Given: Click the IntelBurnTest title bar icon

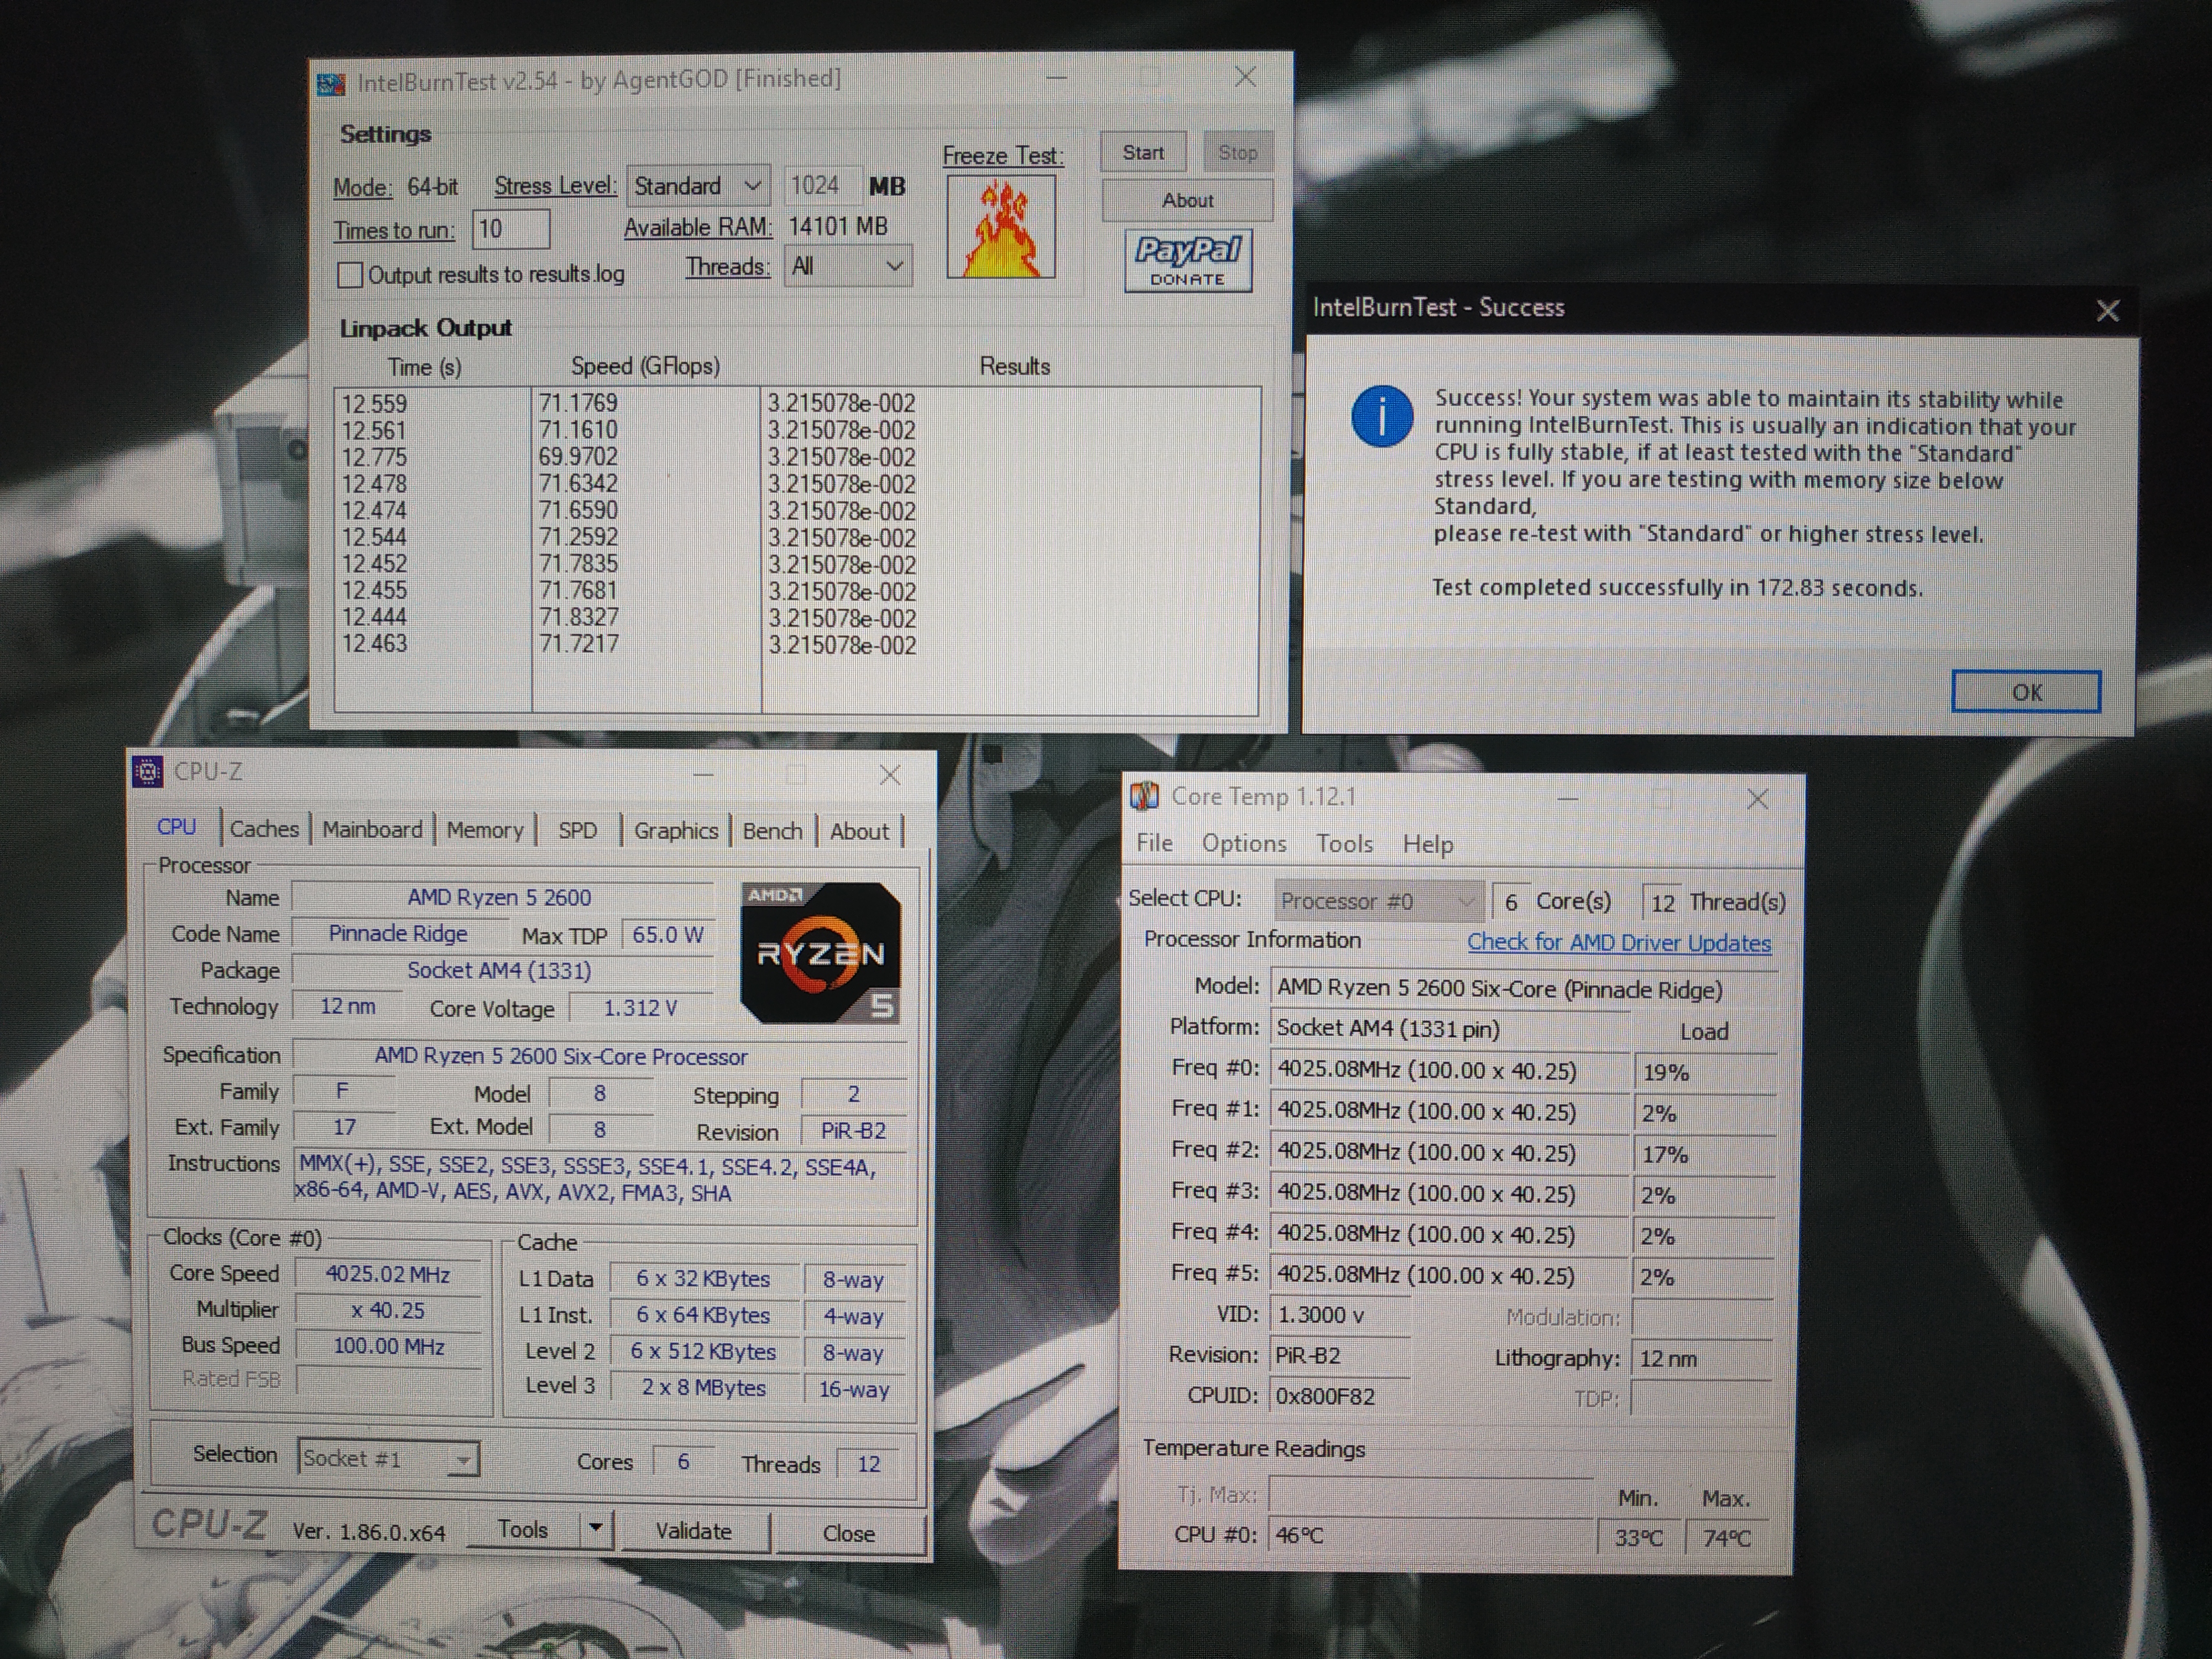Looking at the screenshot, I should 331,83.
